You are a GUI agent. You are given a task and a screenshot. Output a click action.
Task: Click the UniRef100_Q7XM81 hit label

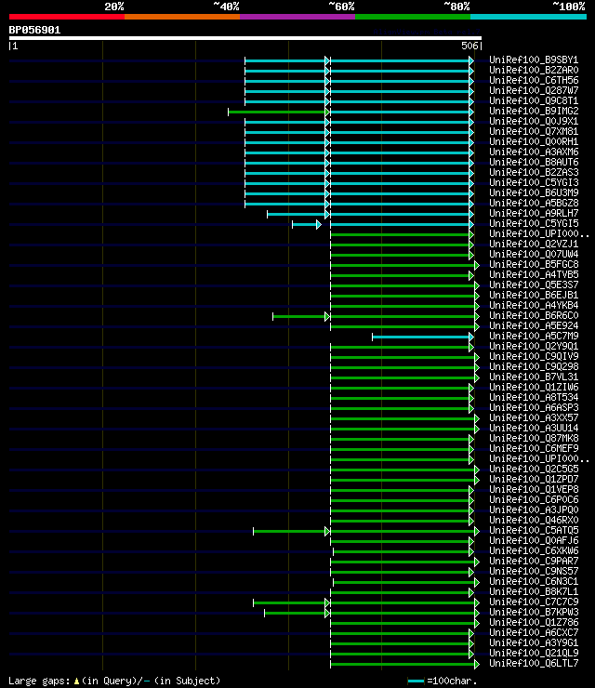[534, 132]
